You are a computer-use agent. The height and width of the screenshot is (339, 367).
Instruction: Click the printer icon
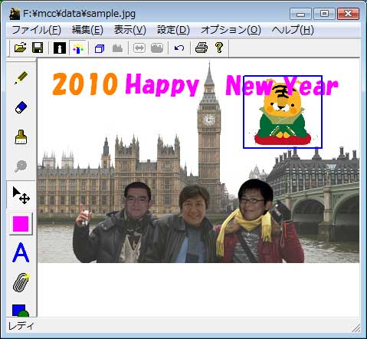coord(202,48)
